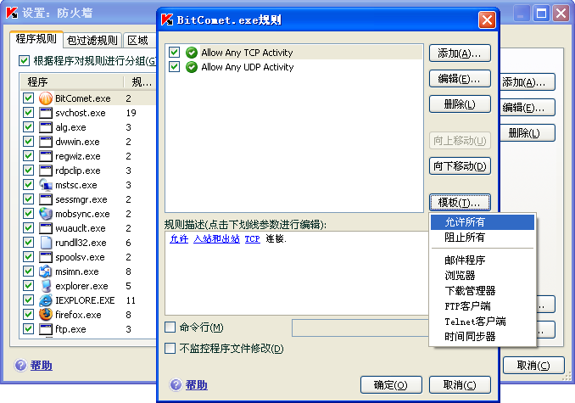Click the svchost.exe window icon
The image size is (575, 403).
click(x=46, y=113)
